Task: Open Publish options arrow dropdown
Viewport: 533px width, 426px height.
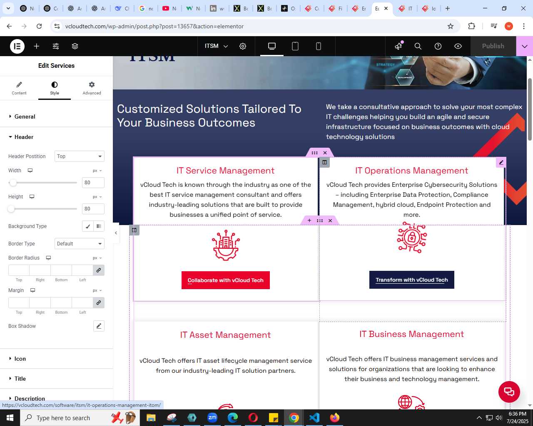Action: [x=525, y=46]
